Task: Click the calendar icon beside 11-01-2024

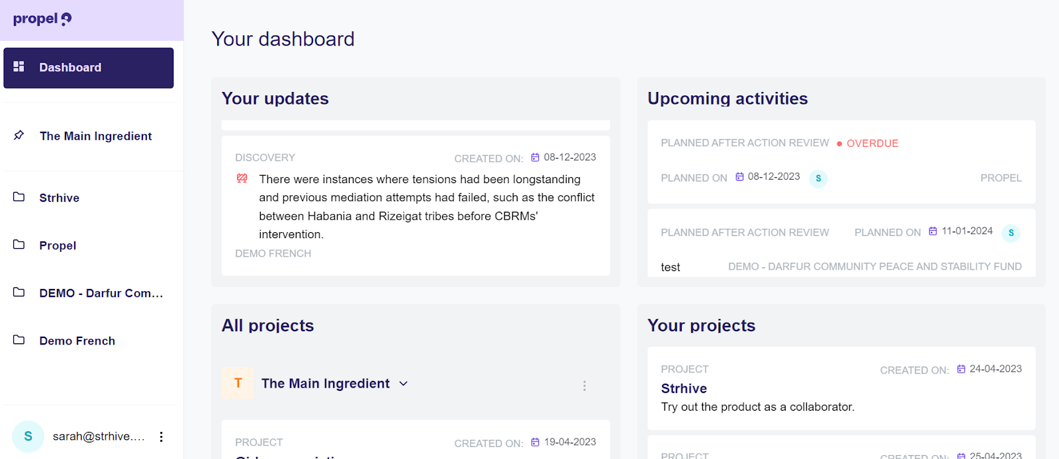Action: (933, 231)
